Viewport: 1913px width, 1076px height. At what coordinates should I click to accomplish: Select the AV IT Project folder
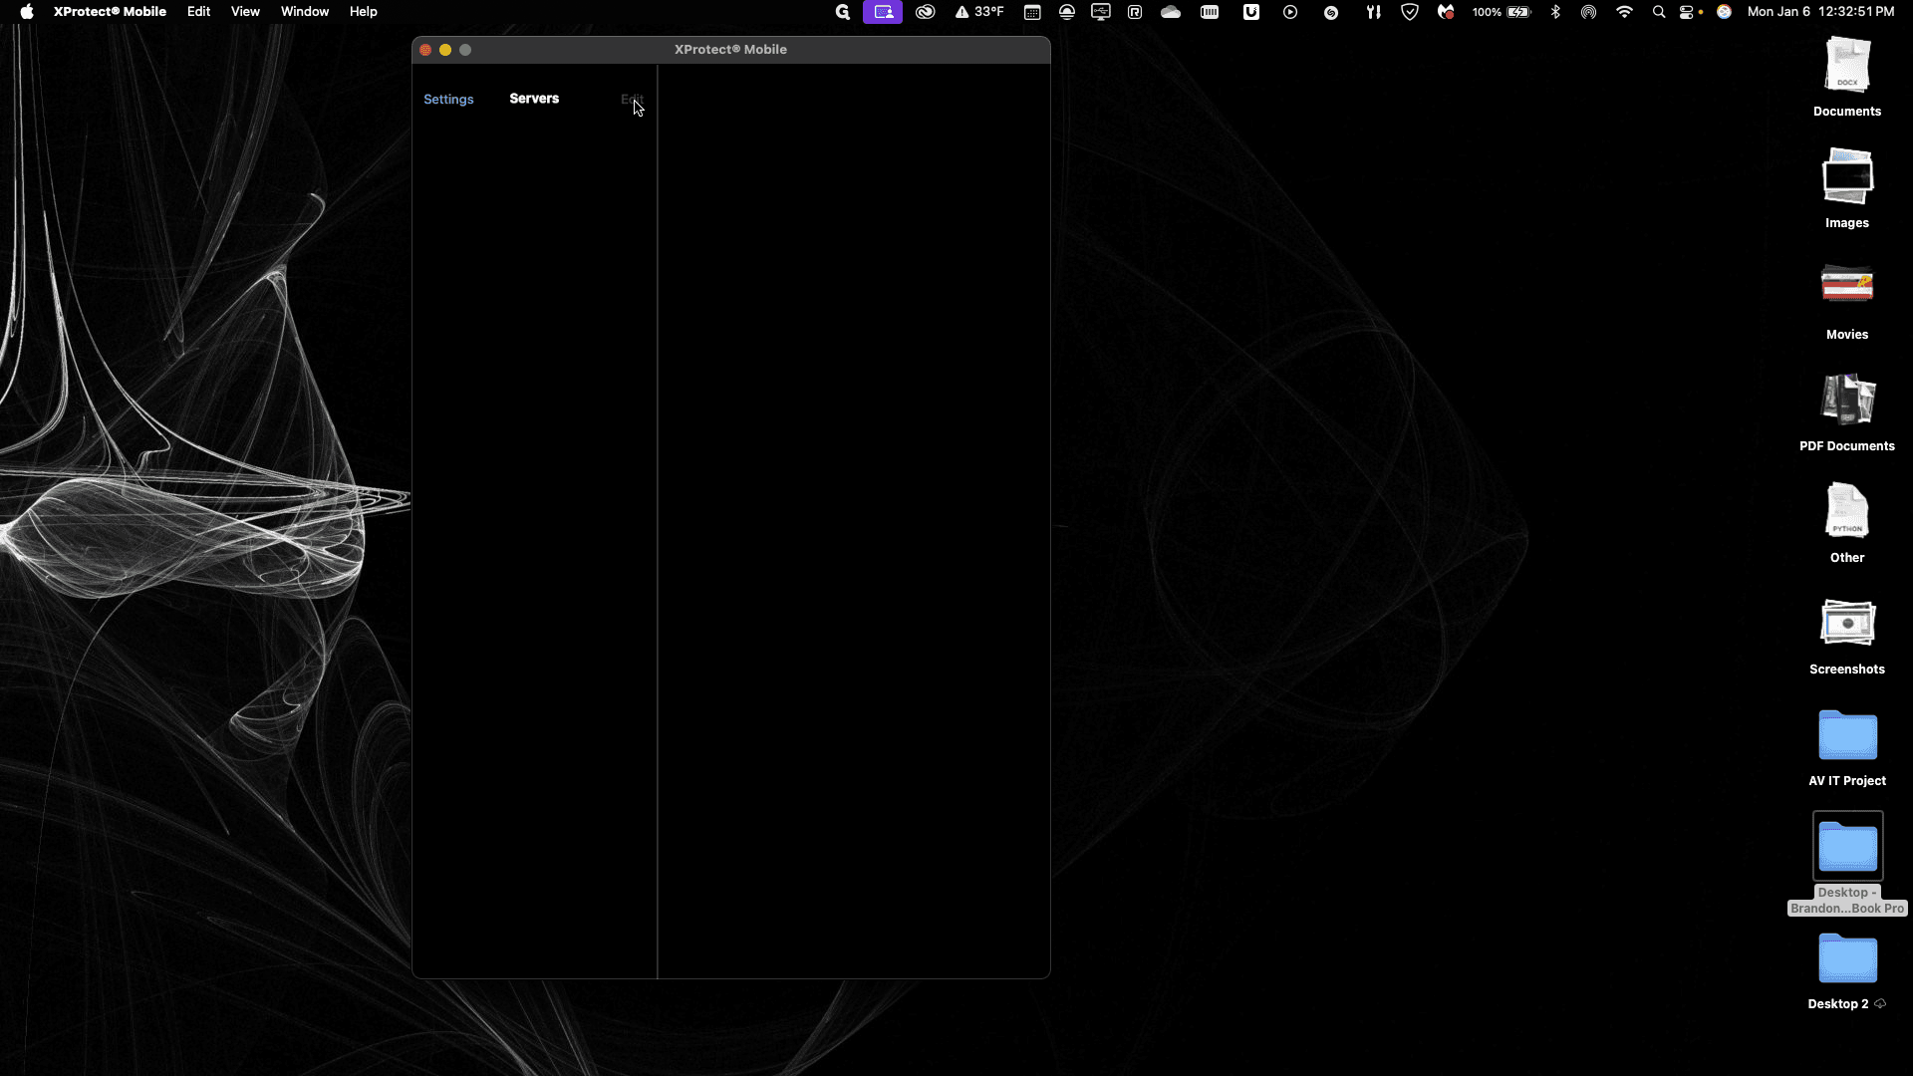pos(1847,748)
